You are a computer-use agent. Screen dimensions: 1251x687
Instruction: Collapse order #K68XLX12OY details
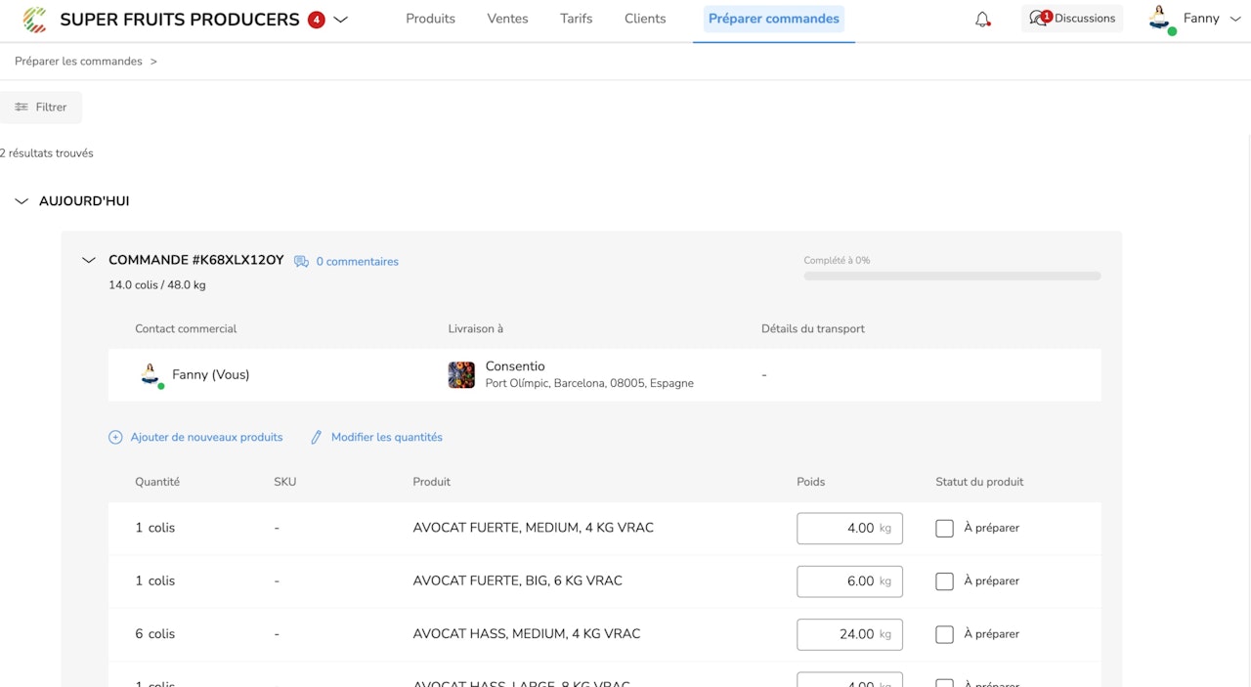[89, 261]
